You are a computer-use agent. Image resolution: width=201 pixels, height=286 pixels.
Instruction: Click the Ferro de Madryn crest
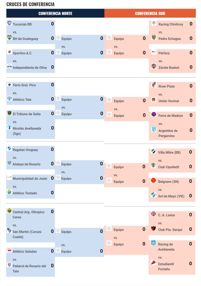[x=154, y=114]
